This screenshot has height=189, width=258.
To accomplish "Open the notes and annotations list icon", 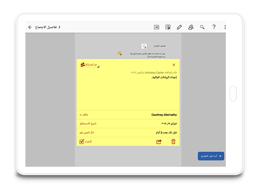I will 168,27.
